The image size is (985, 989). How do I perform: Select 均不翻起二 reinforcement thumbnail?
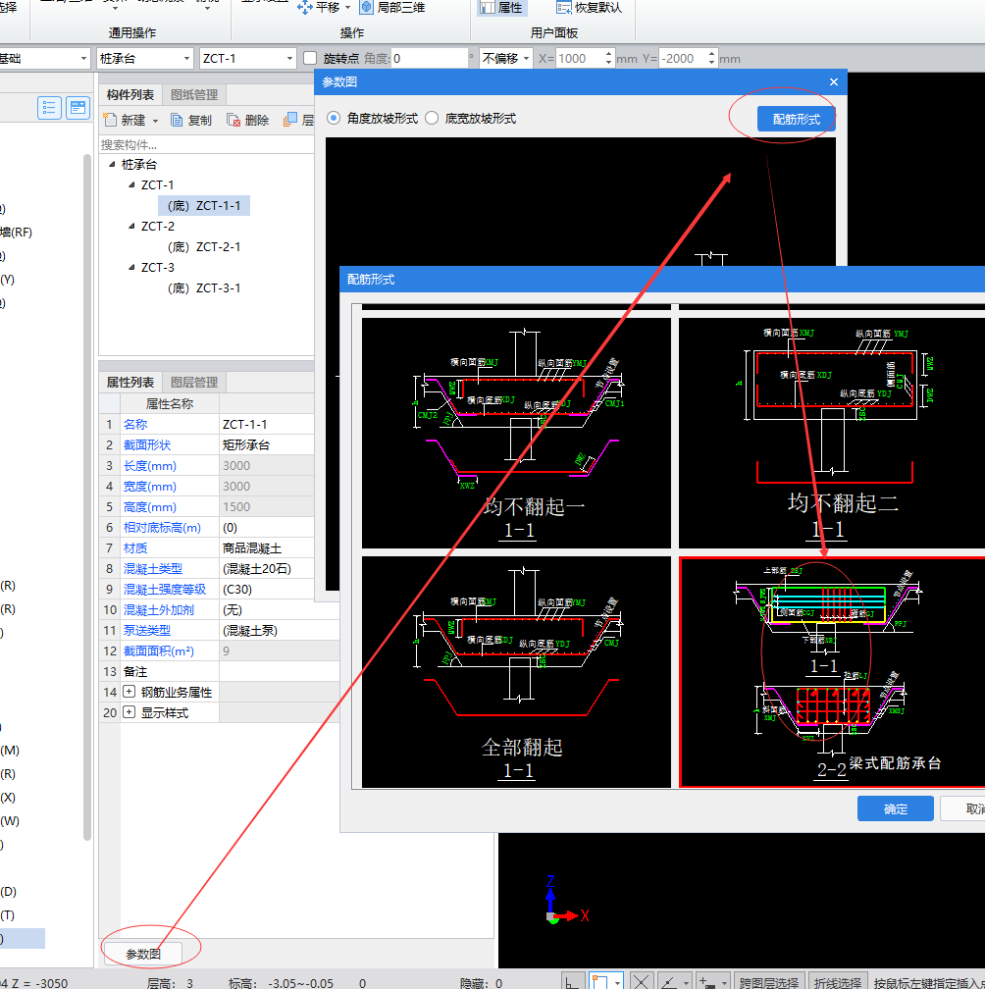click(832, 433)
